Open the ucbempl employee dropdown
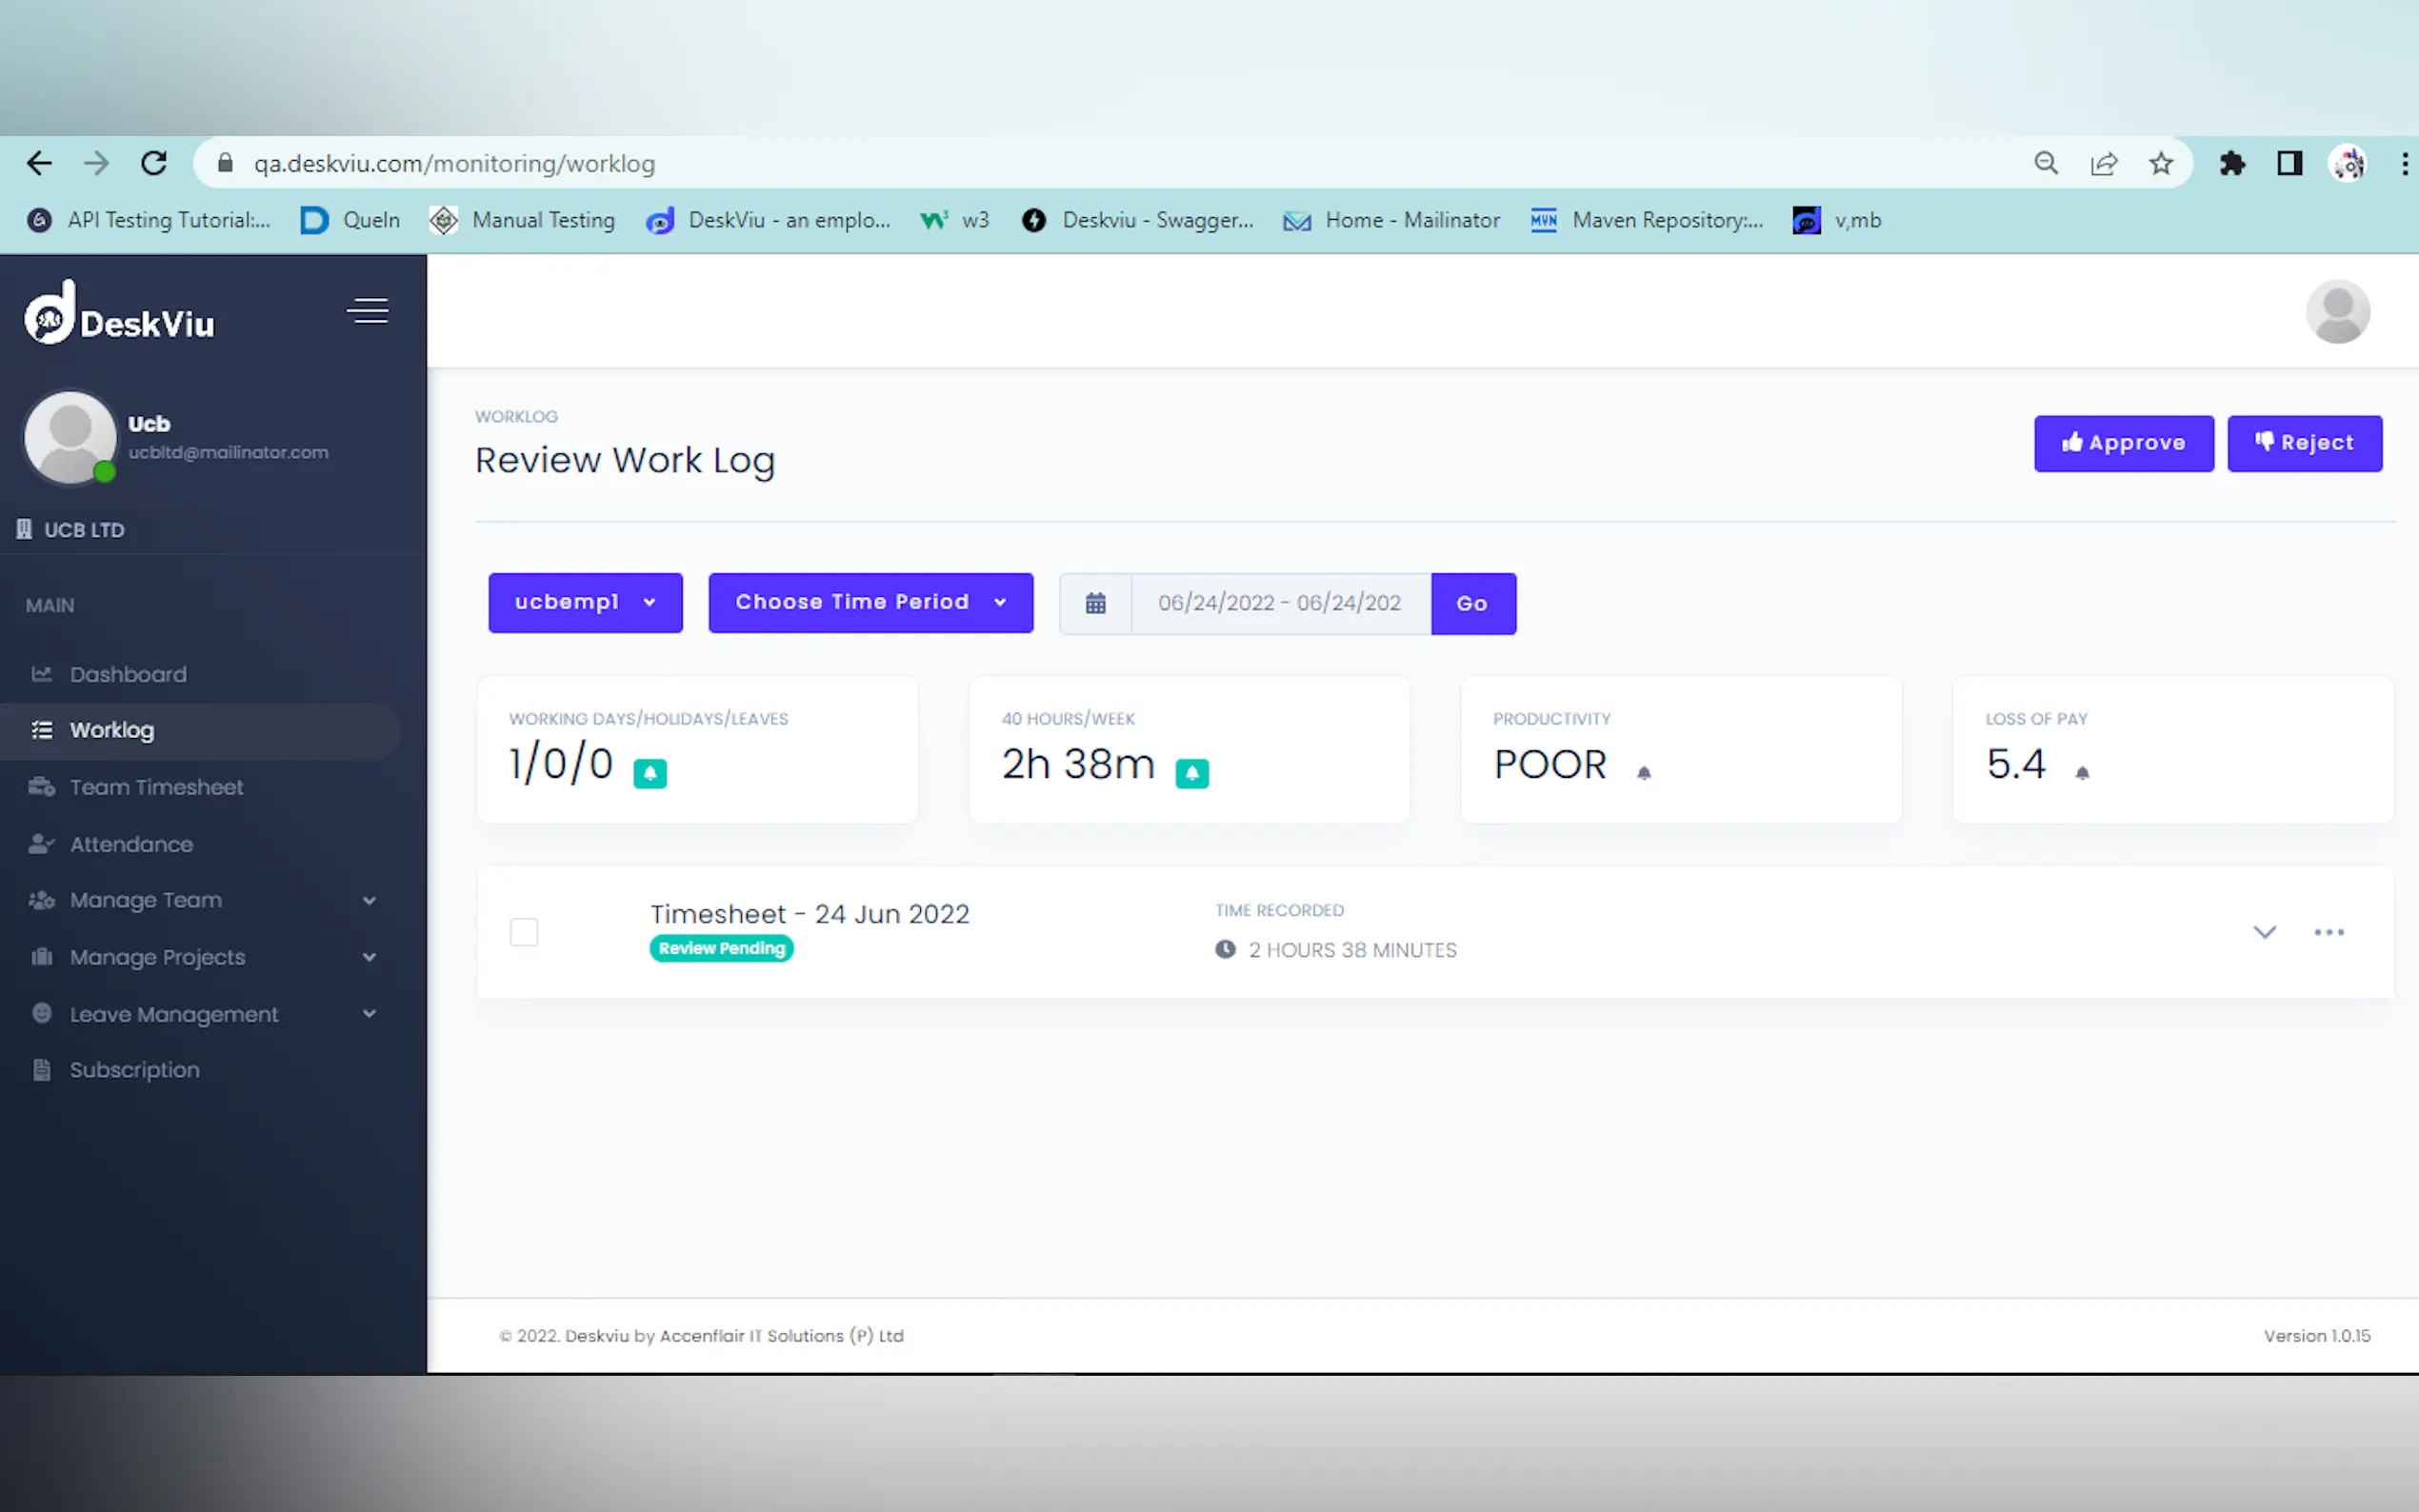This screenshot has height=1512, width=2419. [585, 602]
